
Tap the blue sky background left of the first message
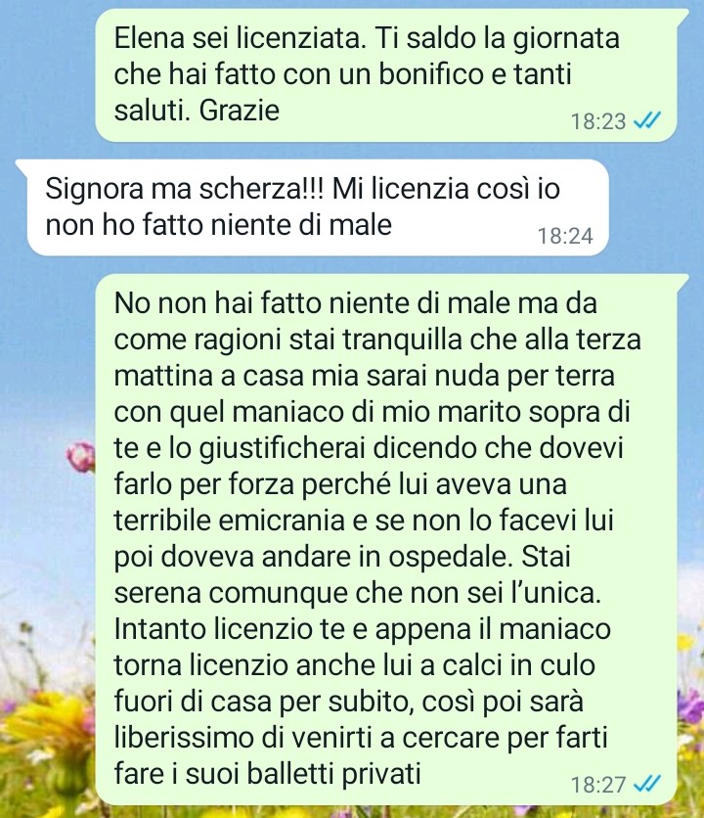[47, 73]
